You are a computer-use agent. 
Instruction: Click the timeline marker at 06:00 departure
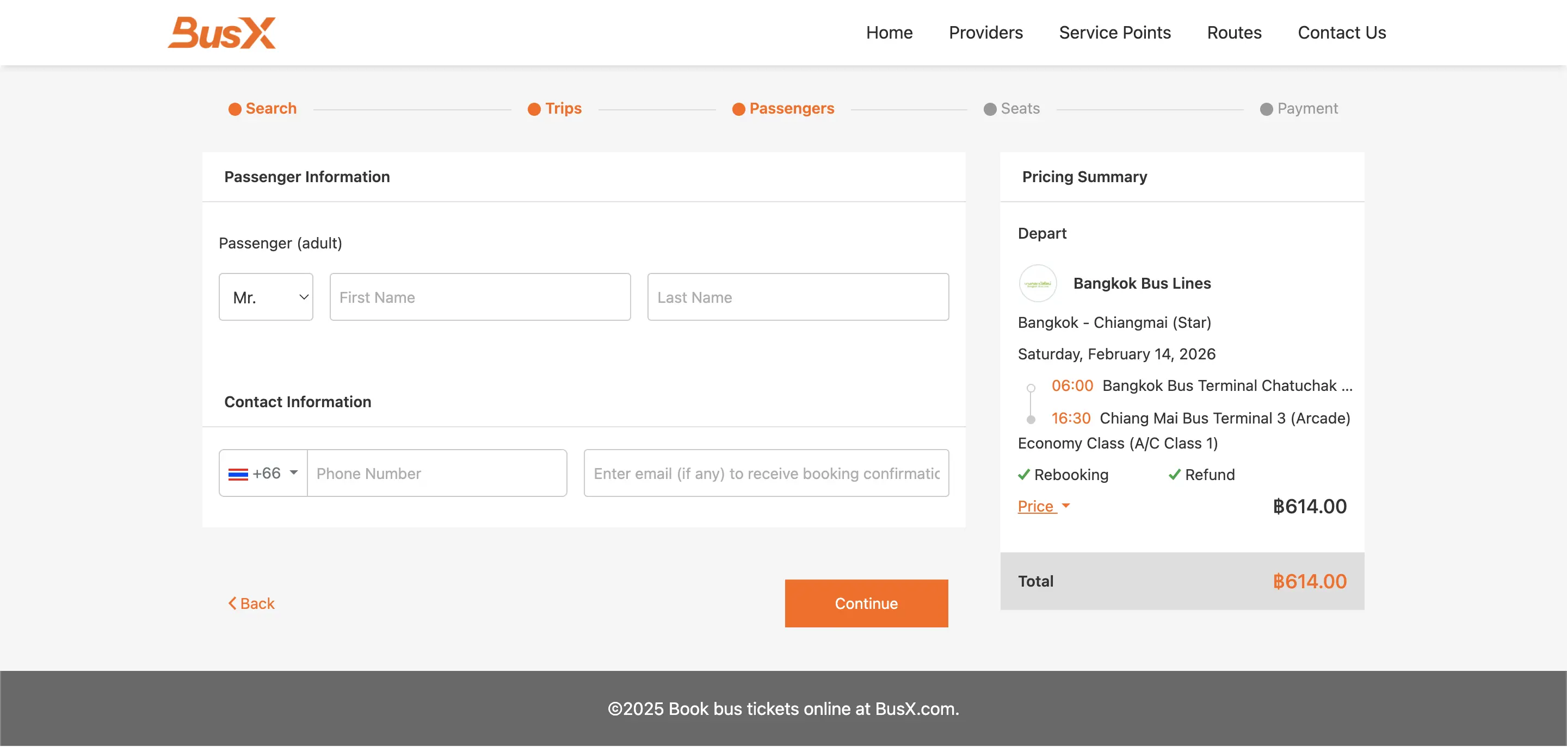pos(1031,387)
